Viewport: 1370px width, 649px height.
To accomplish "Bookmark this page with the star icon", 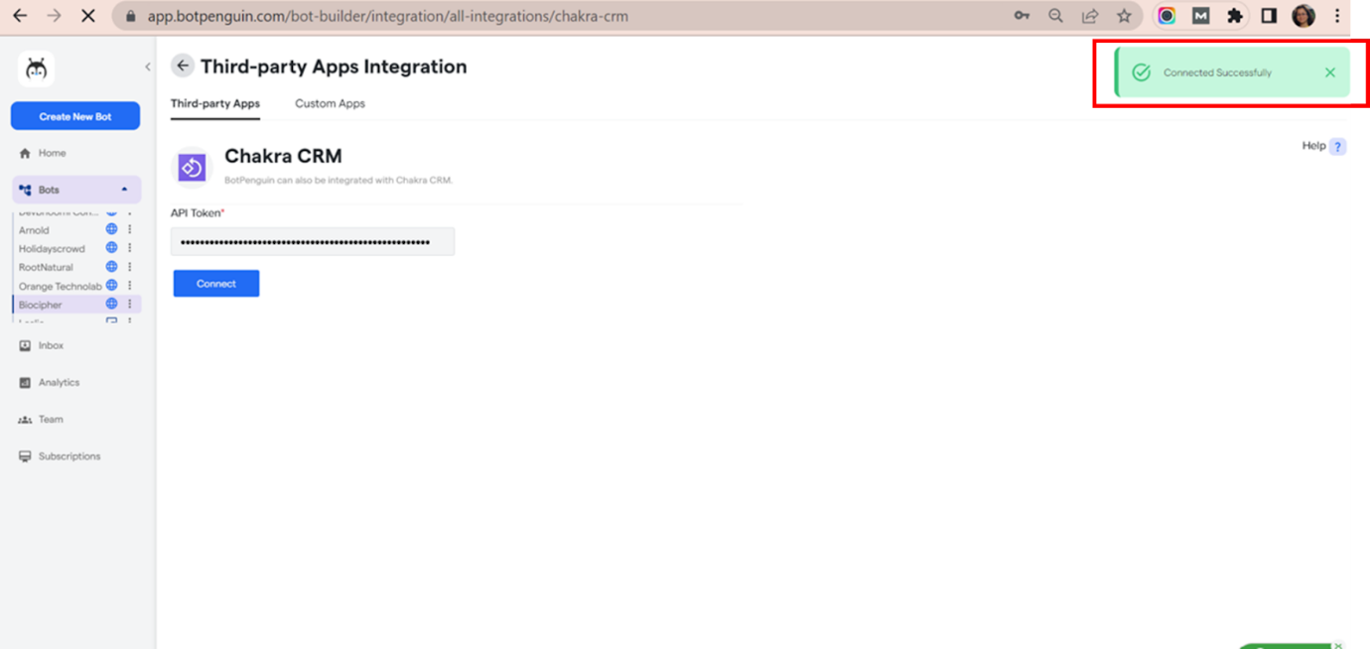I will (1123, 16).
